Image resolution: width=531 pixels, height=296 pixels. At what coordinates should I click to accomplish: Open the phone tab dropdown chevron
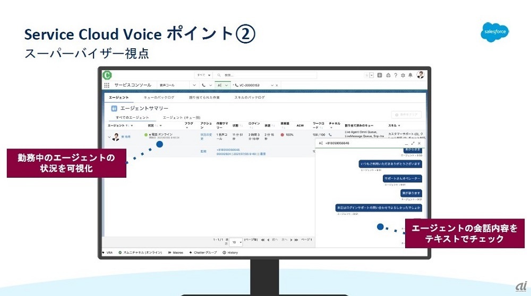click(x=210, y=85)
